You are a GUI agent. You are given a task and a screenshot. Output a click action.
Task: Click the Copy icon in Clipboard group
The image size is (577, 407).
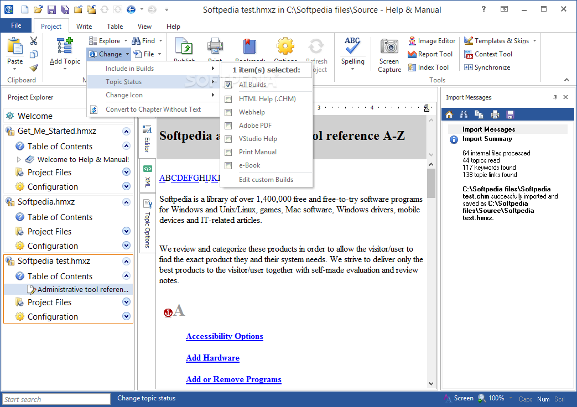(x=34, y=54)
